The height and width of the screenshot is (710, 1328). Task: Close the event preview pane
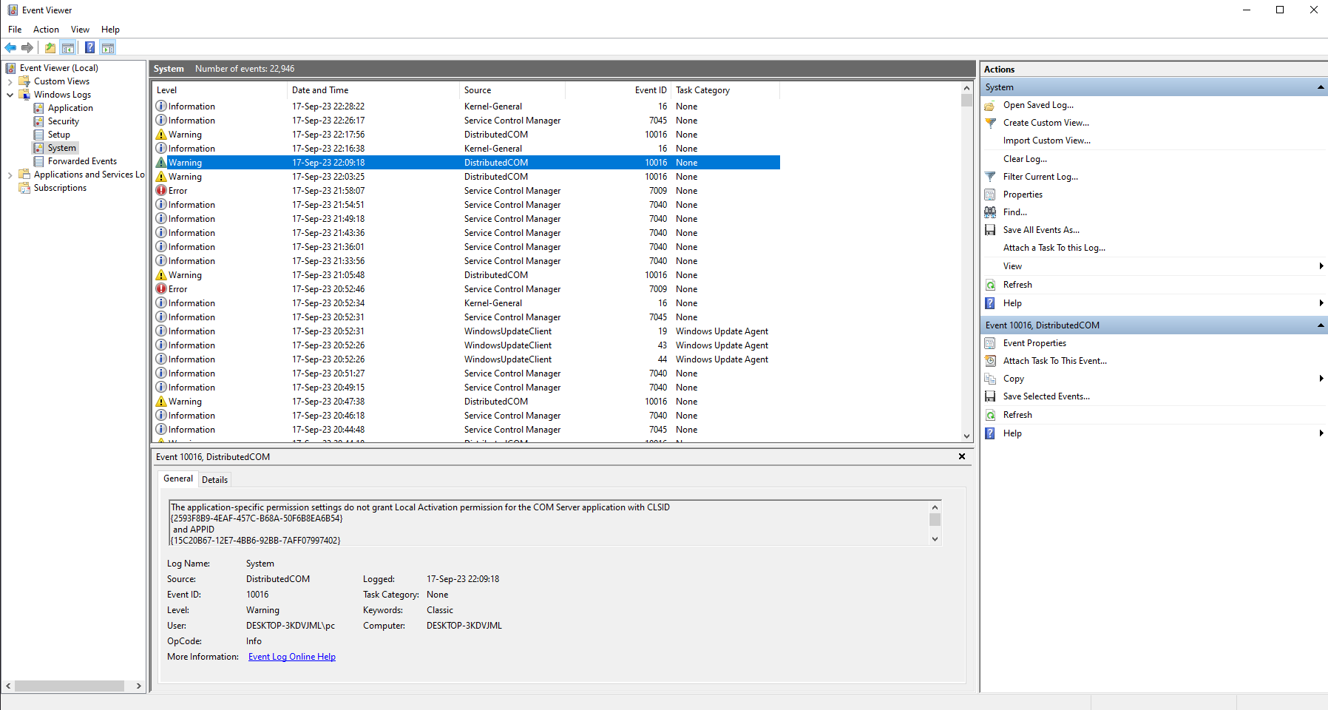[x=962, y=456]
